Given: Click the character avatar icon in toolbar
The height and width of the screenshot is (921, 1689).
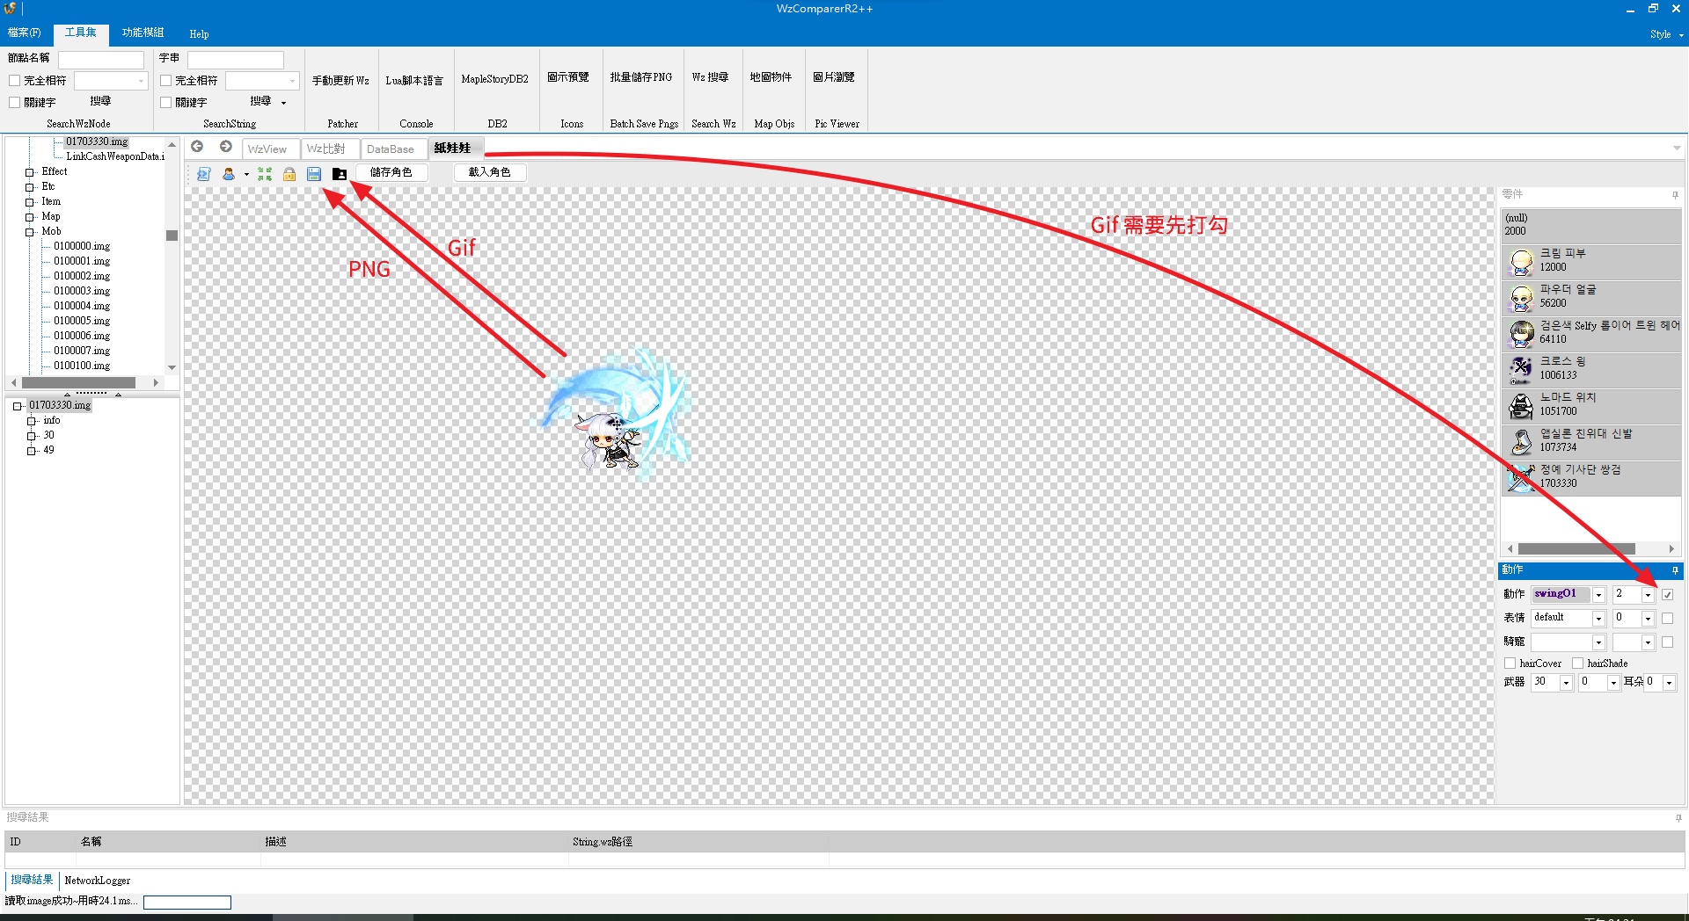Looking at the screenshot, I should pos(229,174).
